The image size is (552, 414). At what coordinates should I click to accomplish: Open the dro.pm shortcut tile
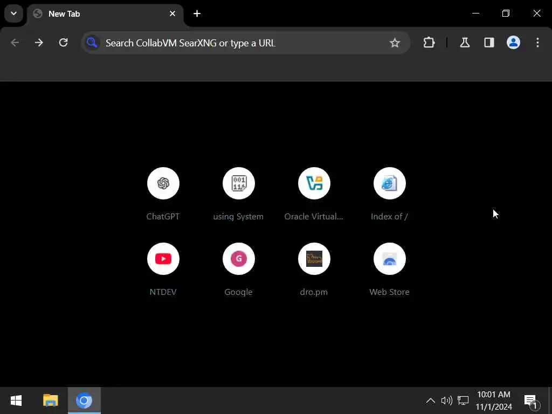click(314, 259)
